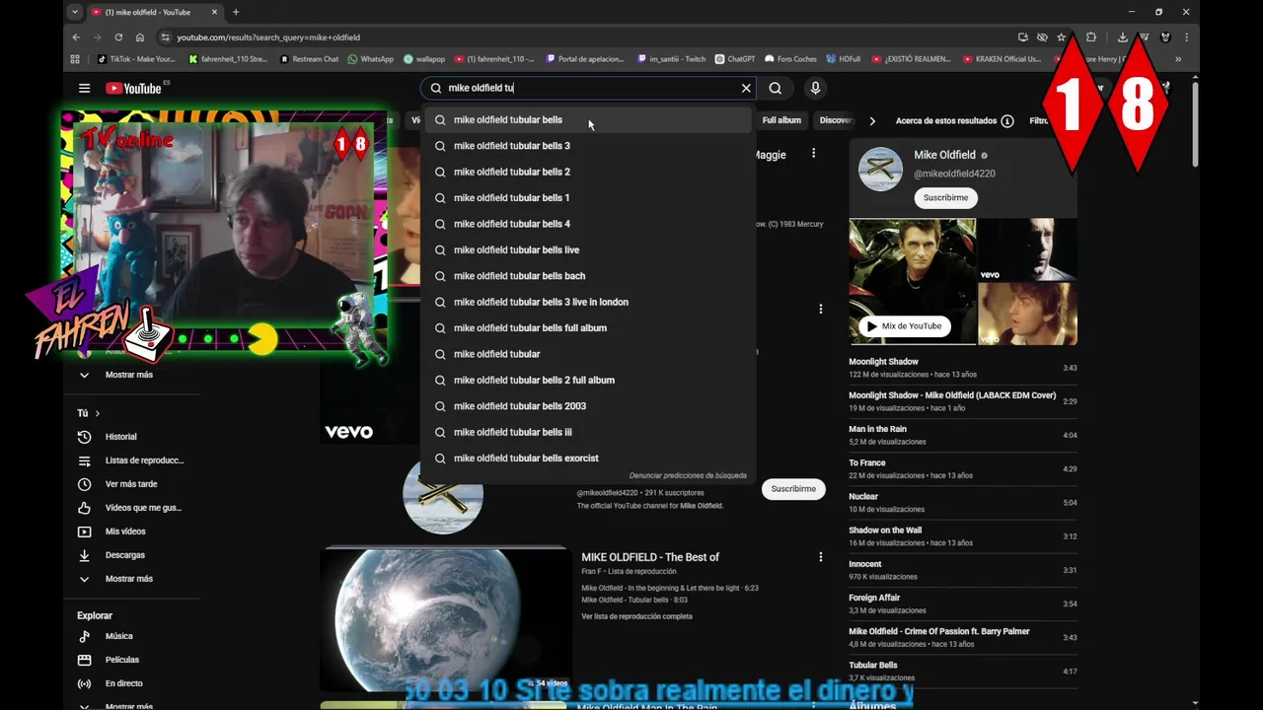Open Ver lista de reproducción completa
The height and width of the screenshot is (710, 1263).
[x=636, y=616]
